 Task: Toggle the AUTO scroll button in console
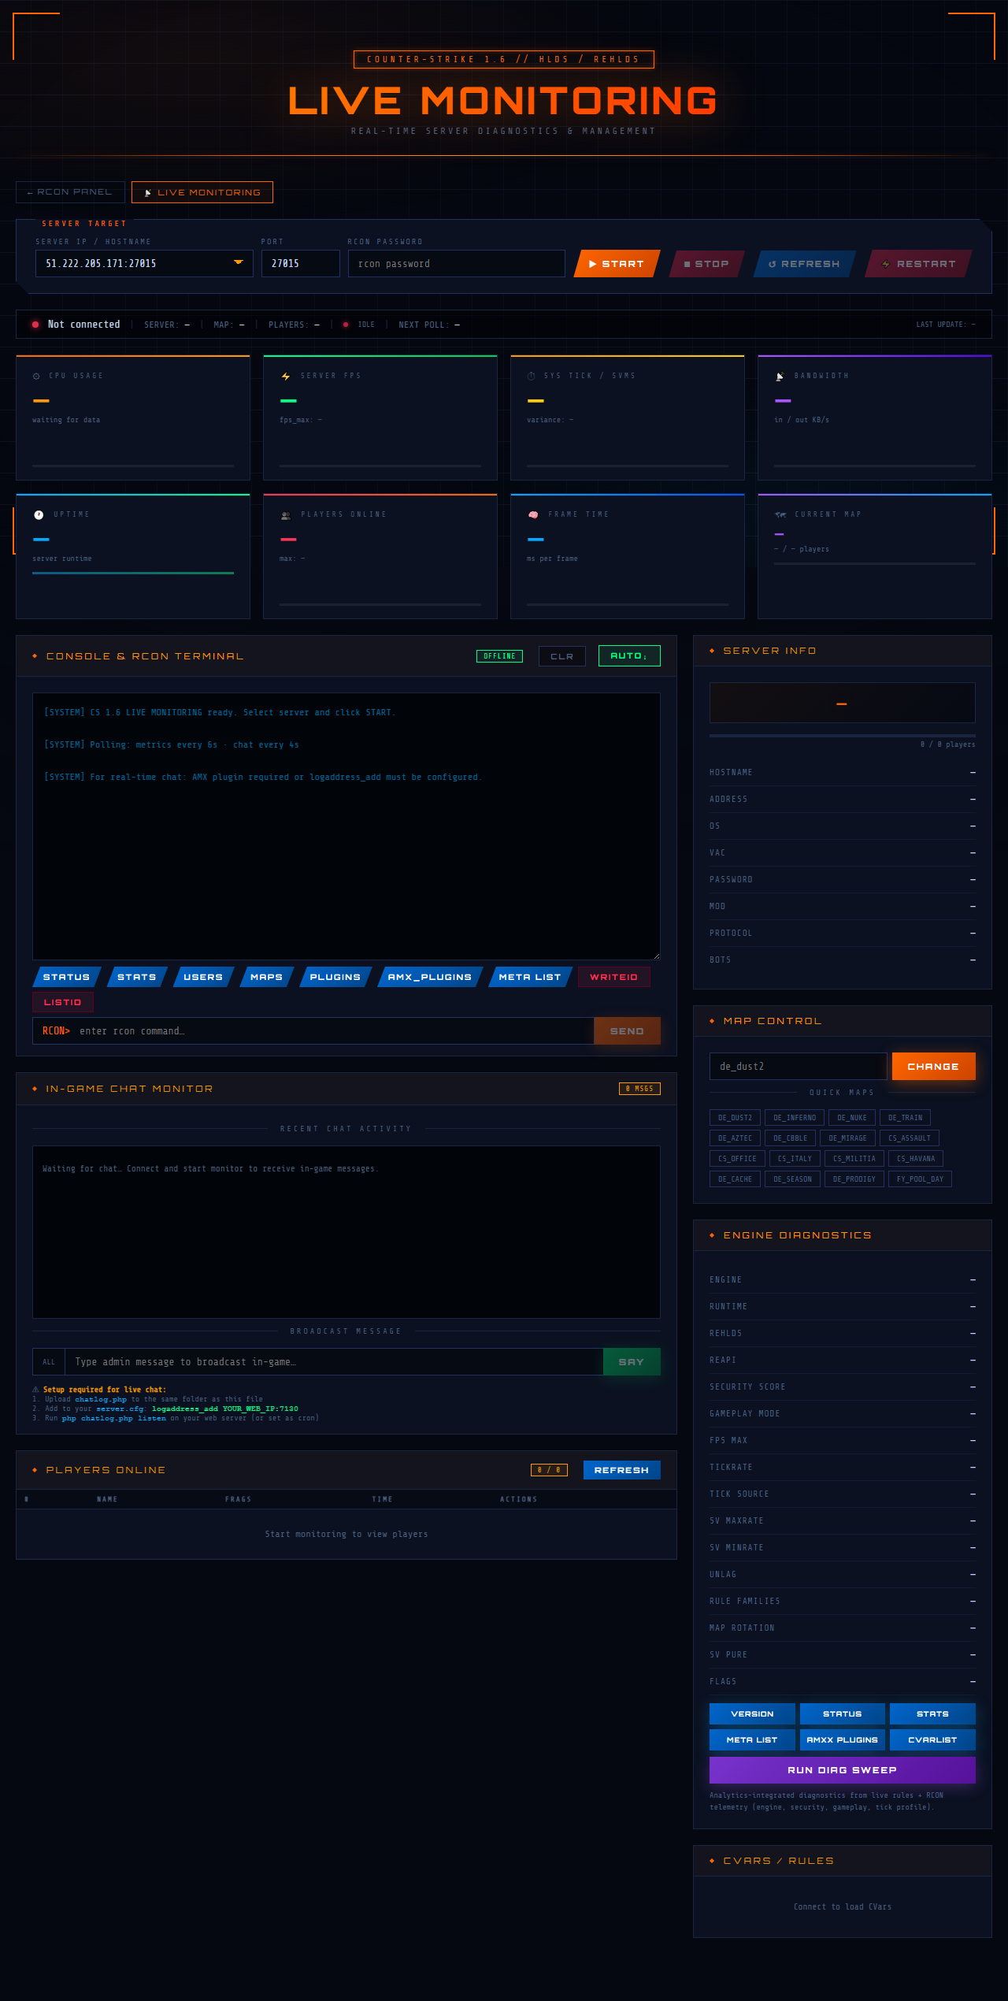point(629,655)
